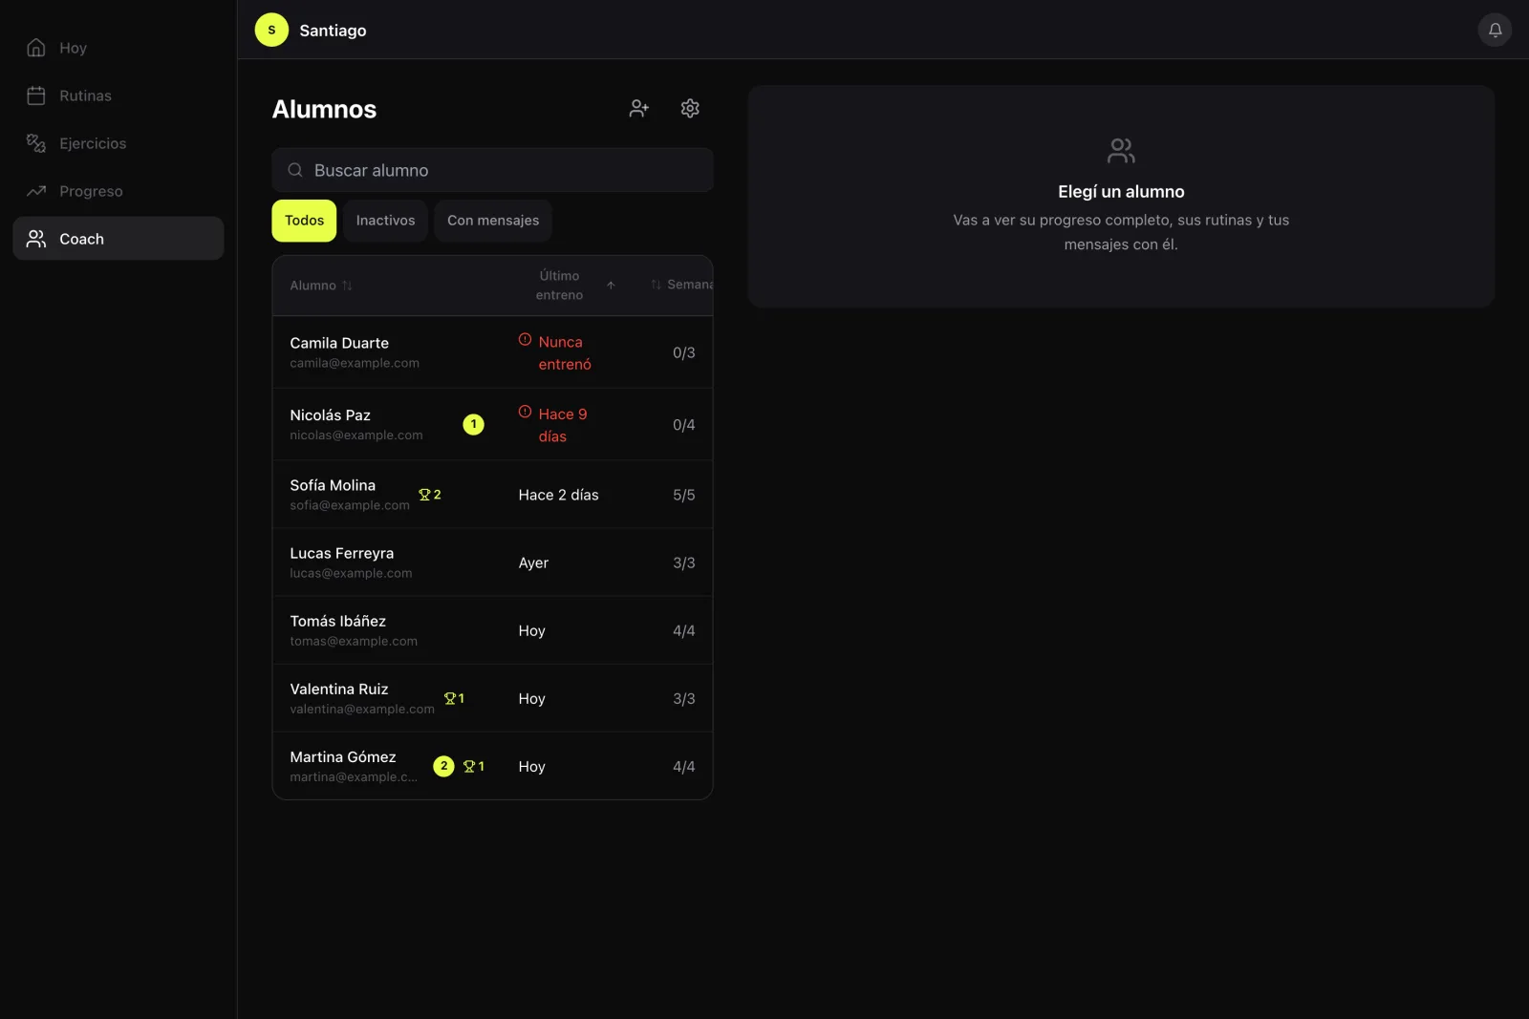Open Tomás Ibáñez's row
Viewport: 1529px width, 1019px height.
492,630
